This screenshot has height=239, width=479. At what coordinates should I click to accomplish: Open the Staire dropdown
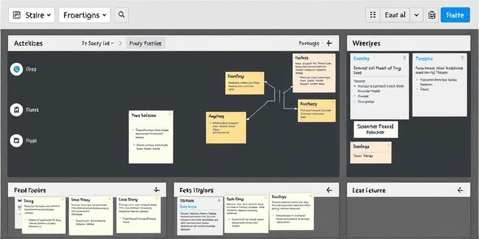pyautogui.click(x=32, y=15)
